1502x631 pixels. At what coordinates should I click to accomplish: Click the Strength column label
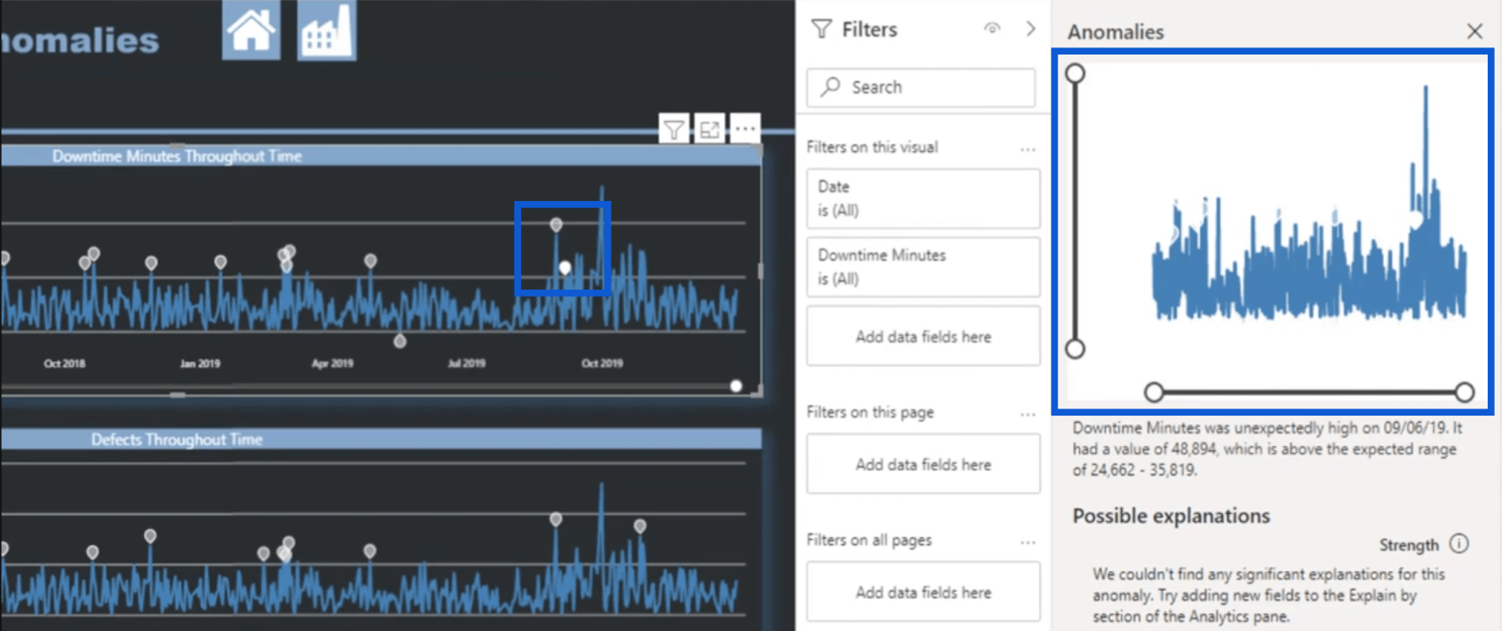pyautogui.click(x=1409, y=545)
